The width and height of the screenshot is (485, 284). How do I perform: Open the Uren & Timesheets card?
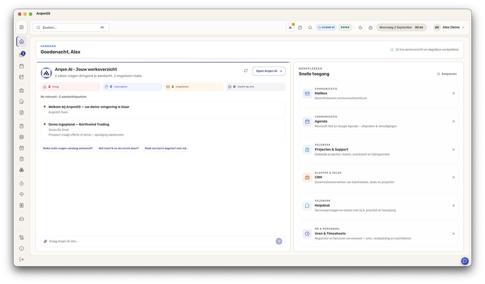click(379, 234)
